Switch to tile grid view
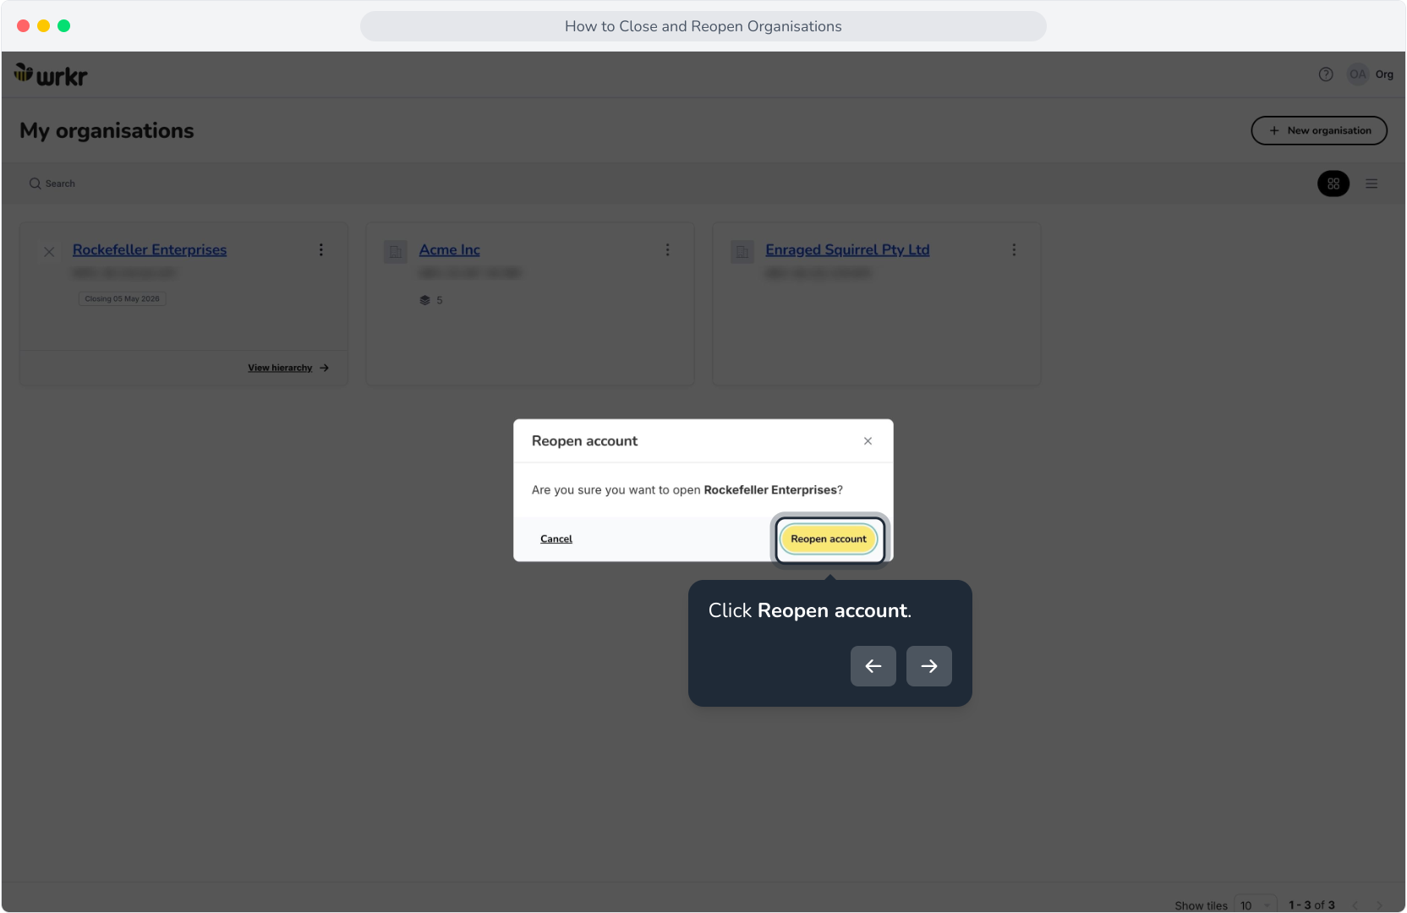This screenshot has height=913, width=1407. point(1333,183)
